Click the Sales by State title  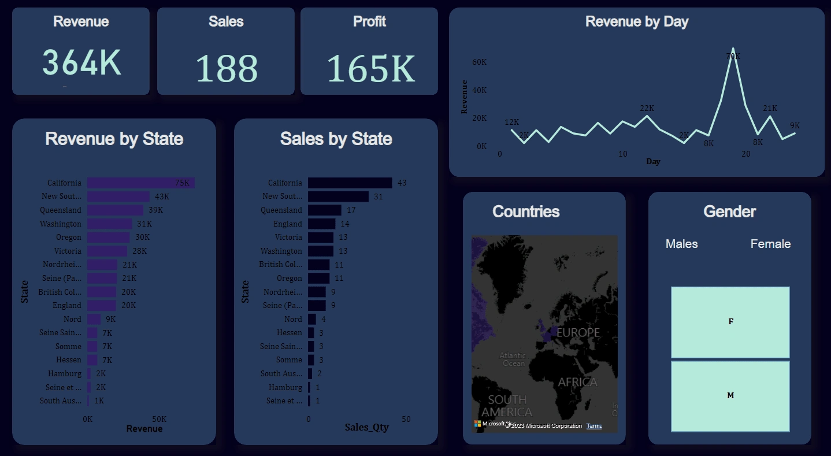[x=336, y=139]
